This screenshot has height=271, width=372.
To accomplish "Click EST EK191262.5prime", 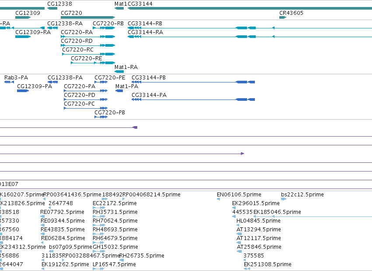I will [x=65, y=264].
